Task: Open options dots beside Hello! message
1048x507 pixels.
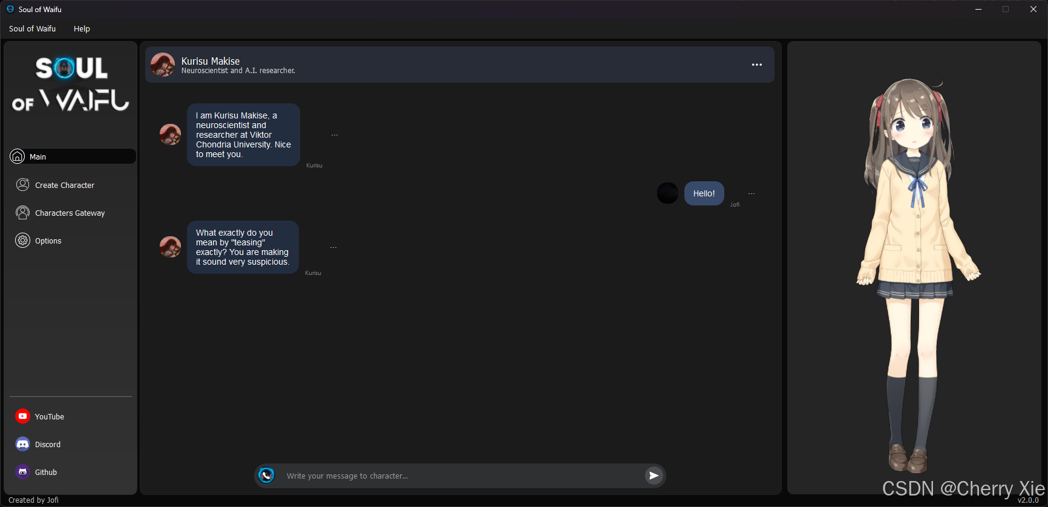Action: (752, 193)
